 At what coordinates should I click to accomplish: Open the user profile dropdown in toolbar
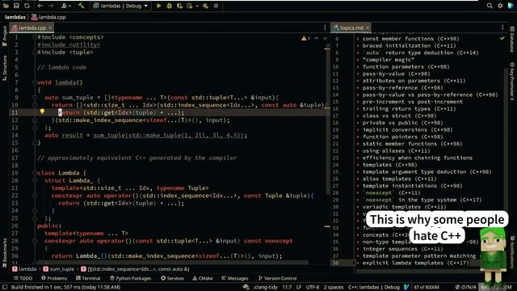[66, 6]
